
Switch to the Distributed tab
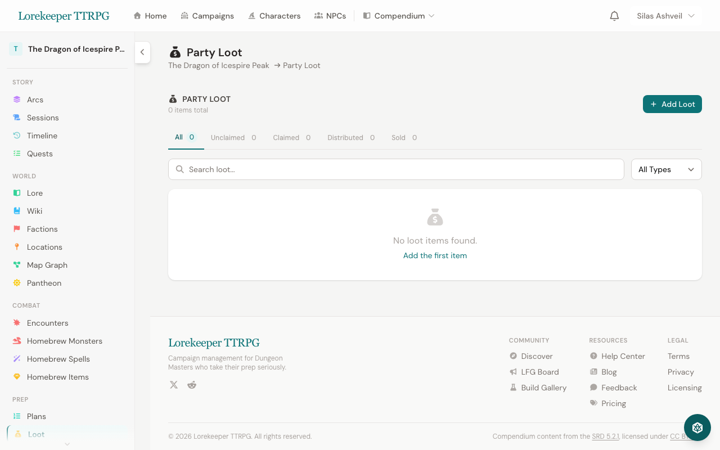[350, 137]
